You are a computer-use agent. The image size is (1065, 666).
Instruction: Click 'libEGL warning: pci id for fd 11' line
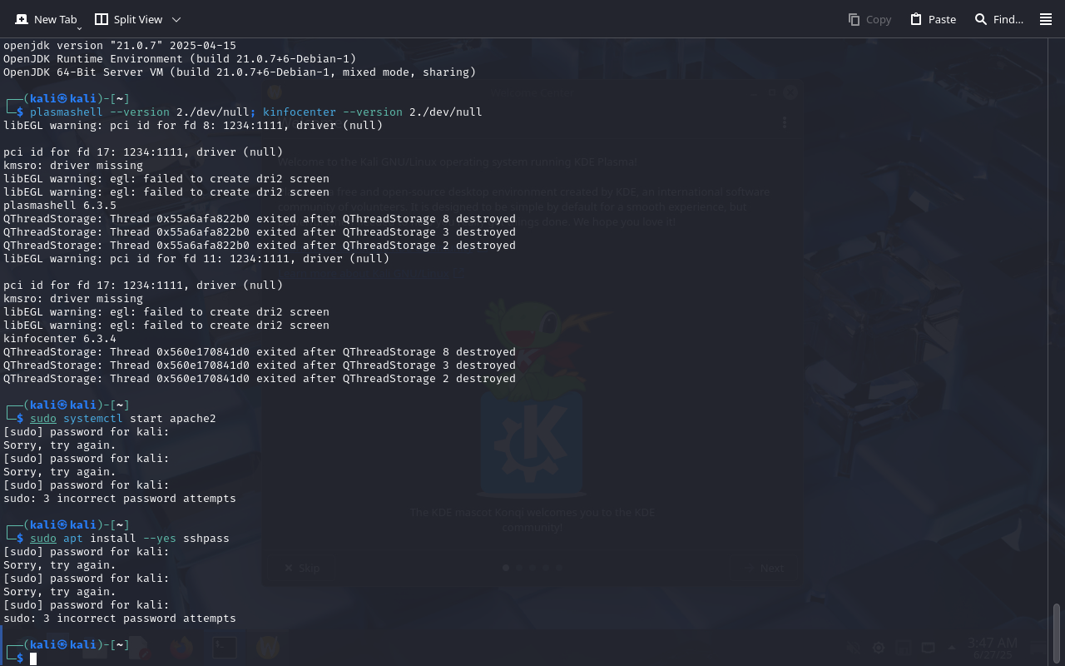(196, 259)
